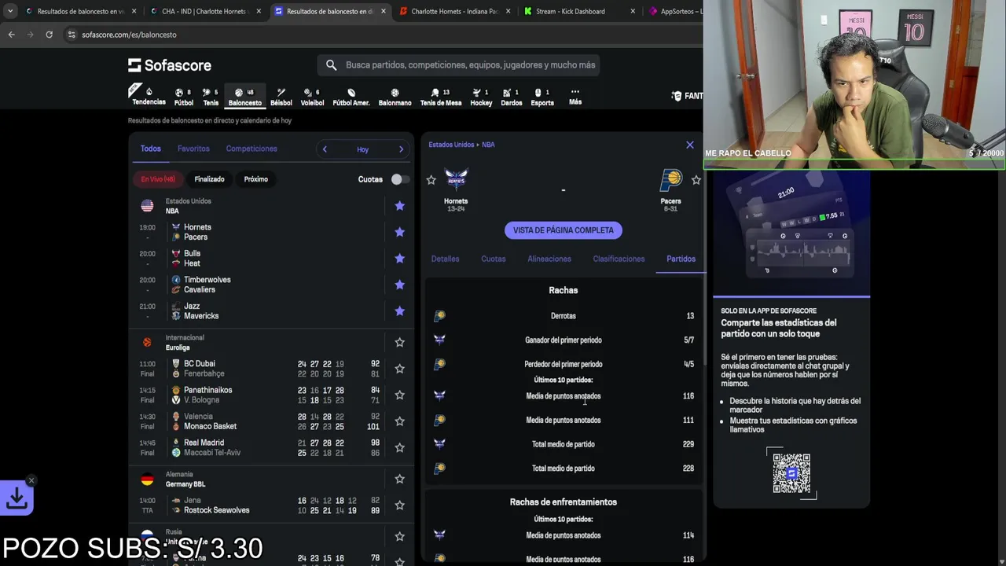Click Vista de página completa button
Screen dimensions: 1006x566
tap(564, 230)
